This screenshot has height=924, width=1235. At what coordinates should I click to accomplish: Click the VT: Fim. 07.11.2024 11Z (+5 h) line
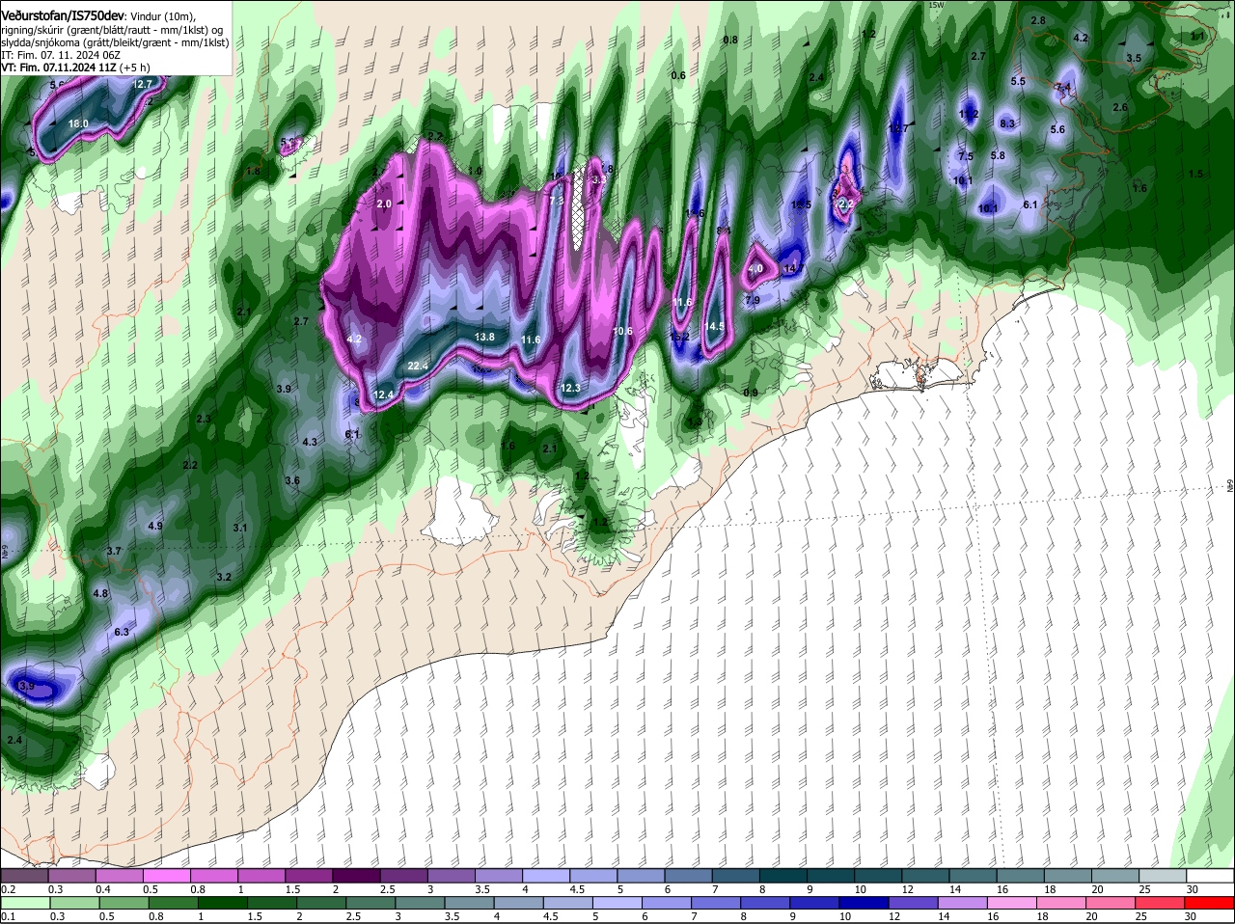pyautogui.click(x=75, y=68)
